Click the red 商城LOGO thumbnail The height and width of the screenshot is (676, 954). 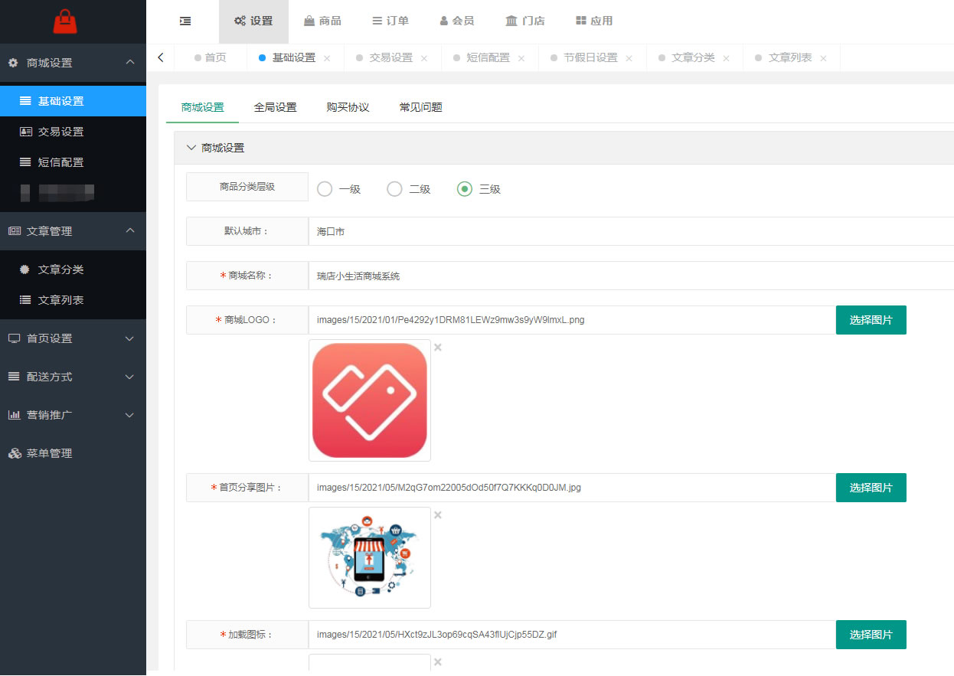point(370,400)
